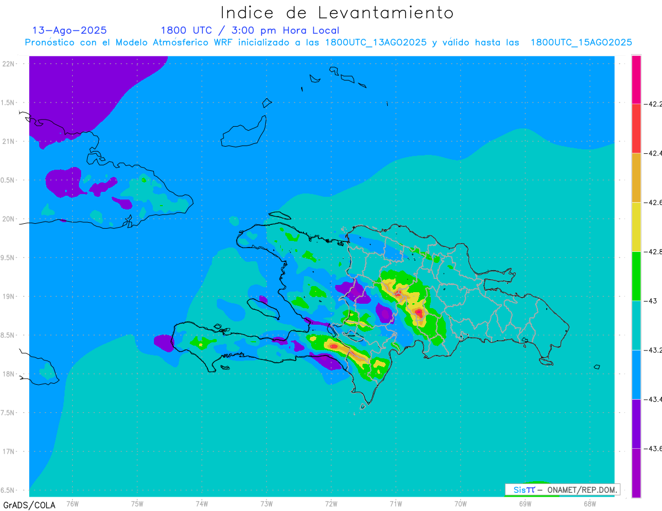Image resolution: width=662 pixels, height=511 pixels.
Task: Click the date '13-Ago-2025'
Action: 70,30
